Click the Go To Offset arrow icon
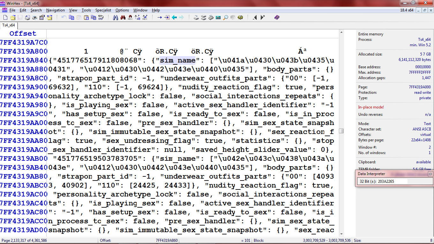434x244 pixels. 160,18
